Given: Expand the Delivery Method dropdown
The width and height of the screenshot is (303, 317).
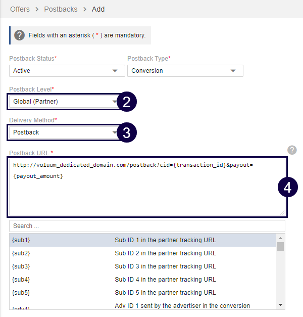Looking at the screenshot, I should 63,132.
